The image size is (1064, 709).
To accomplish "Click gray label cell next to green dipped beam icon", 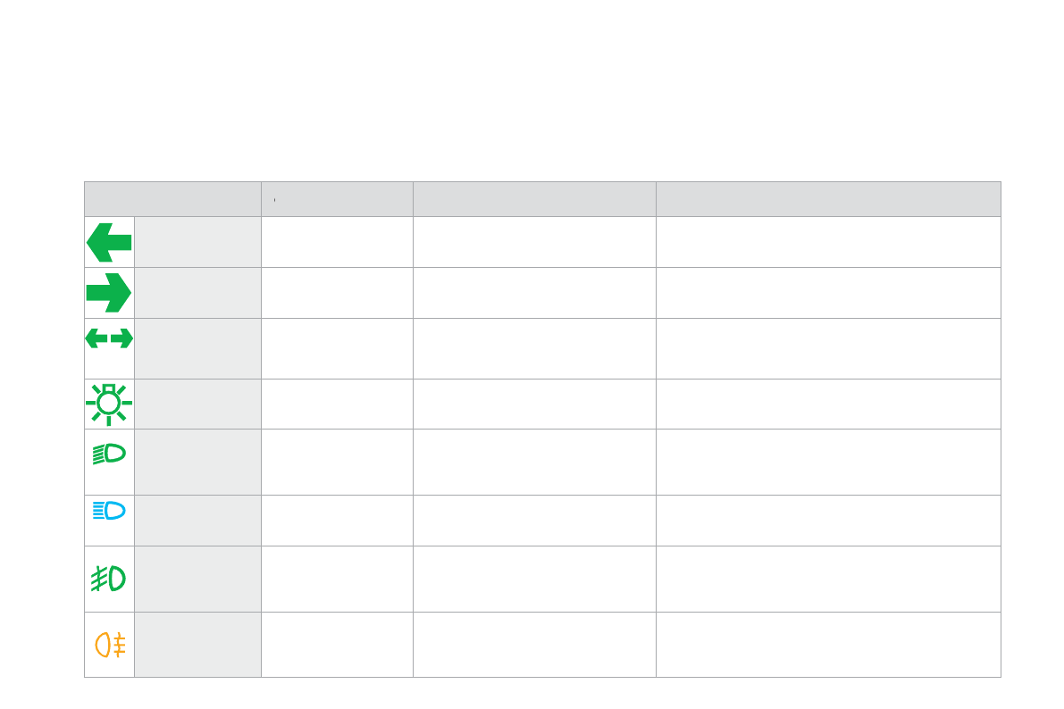I will 197,463.
